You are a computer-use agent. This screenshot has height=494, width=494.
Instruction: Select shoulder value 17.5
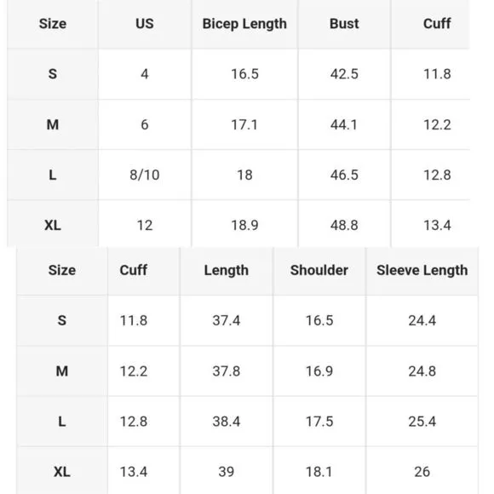coord(319,422)
